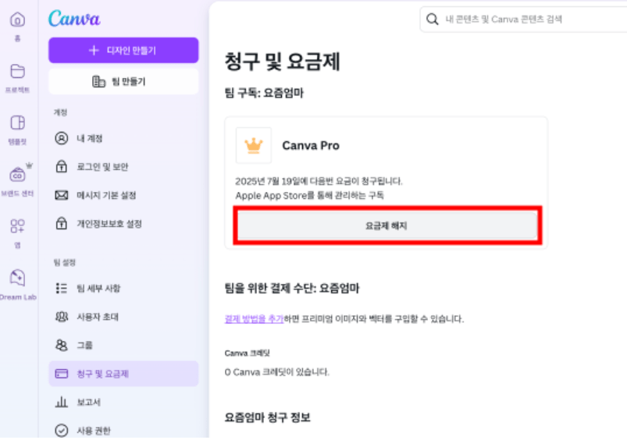Click 팀 만들기 button
The width and height of the screenshot is (627, 440).
click(x=123, y=82)
